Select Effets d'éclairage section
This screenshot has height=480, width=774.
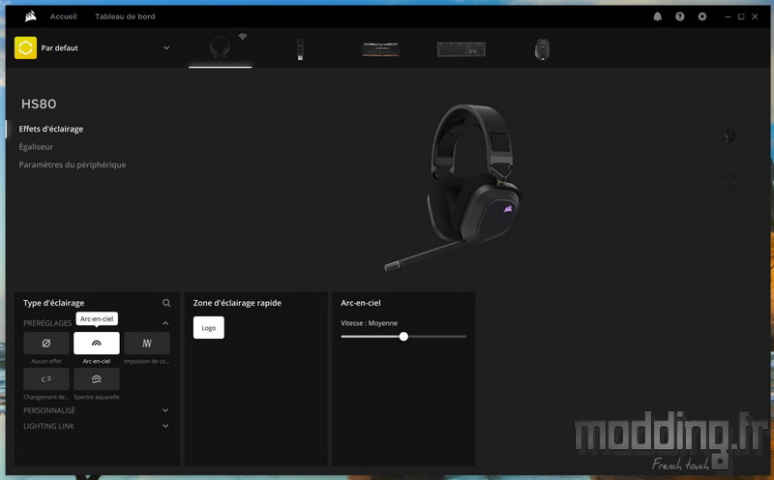click(x=51, y=129)
